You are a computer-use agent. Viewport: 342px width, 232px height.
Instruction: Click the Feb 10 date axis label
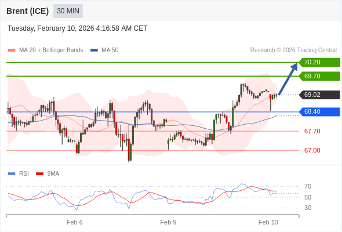pyautogui.click(x=268, y=222)
